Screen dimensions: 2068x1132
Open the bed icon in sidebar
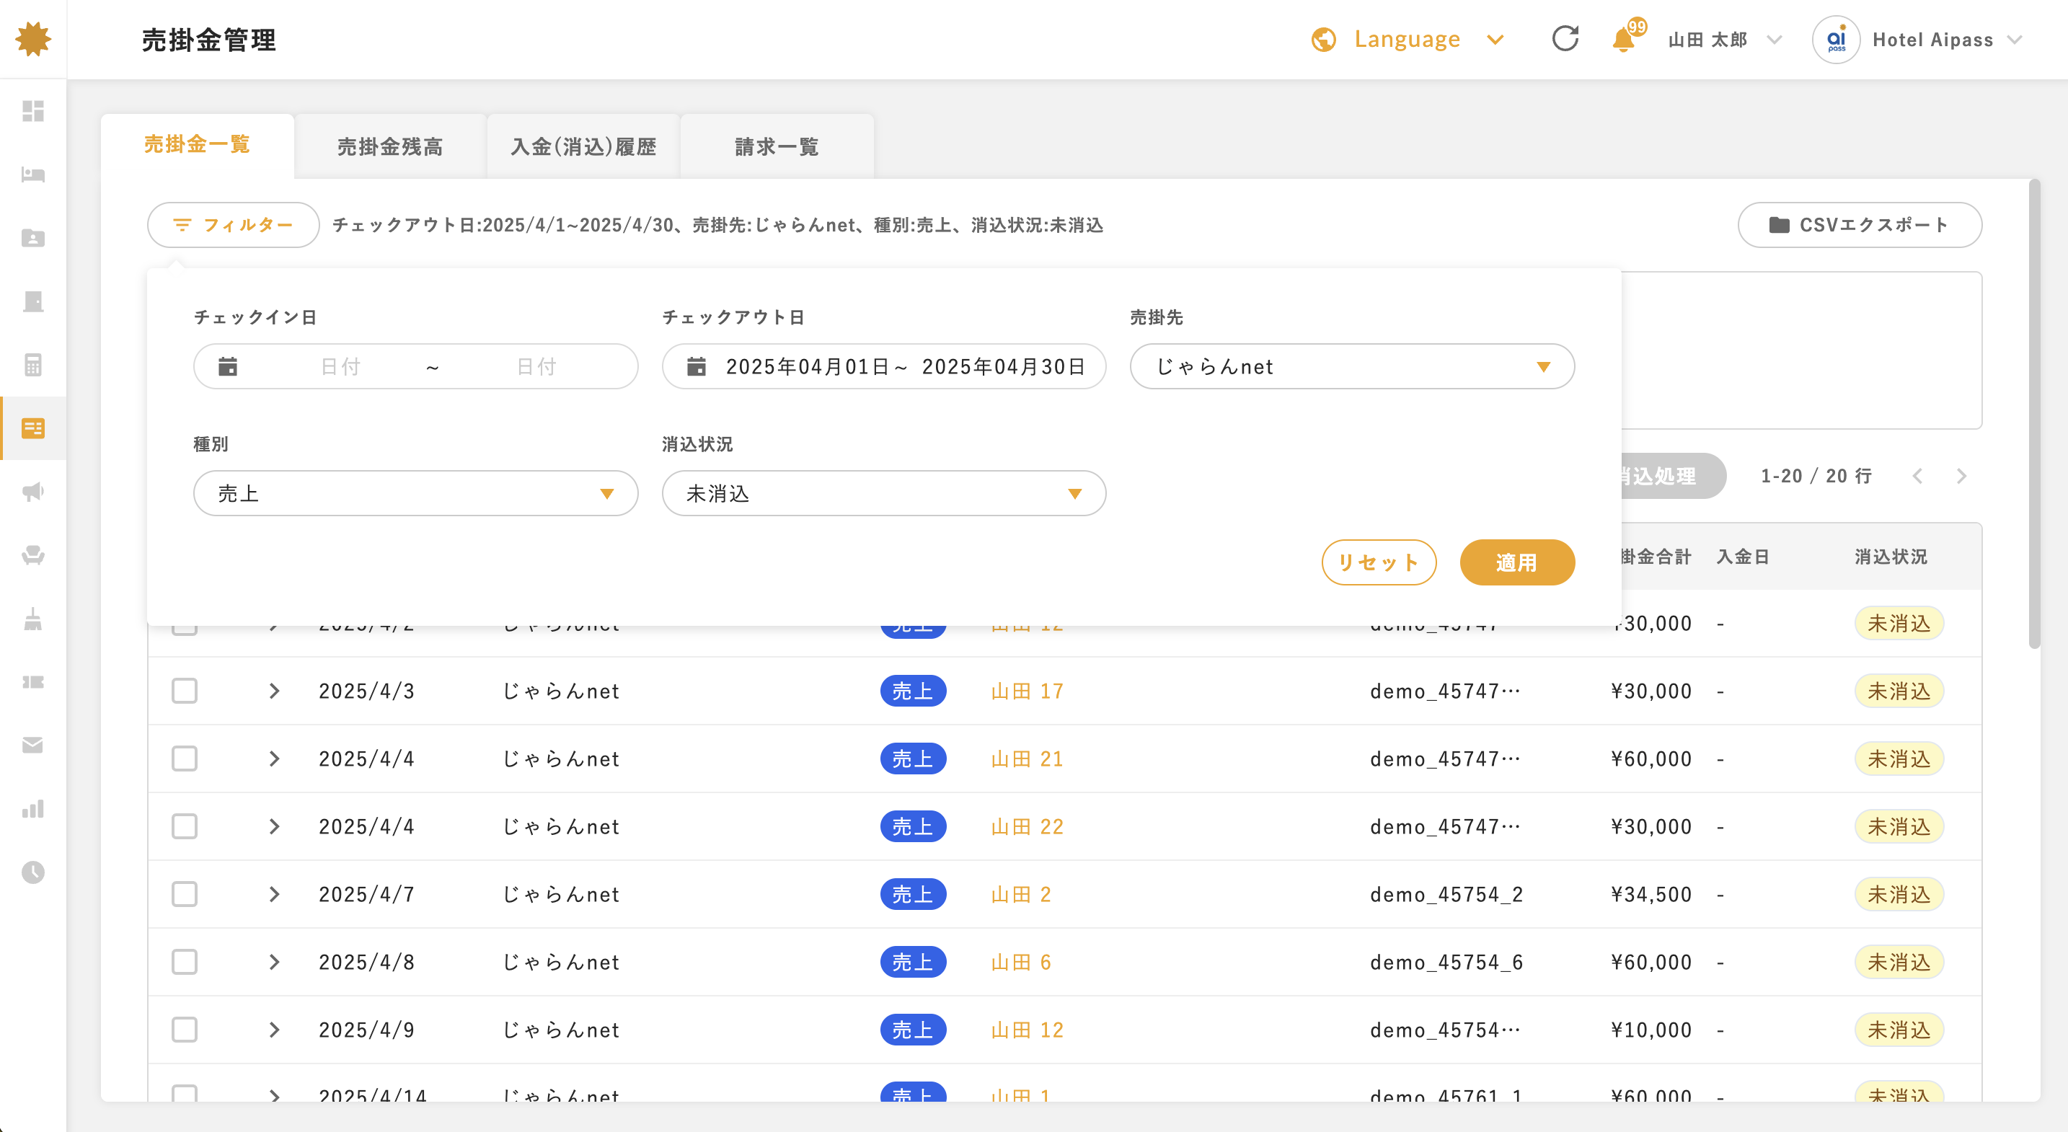coord(33,174)
